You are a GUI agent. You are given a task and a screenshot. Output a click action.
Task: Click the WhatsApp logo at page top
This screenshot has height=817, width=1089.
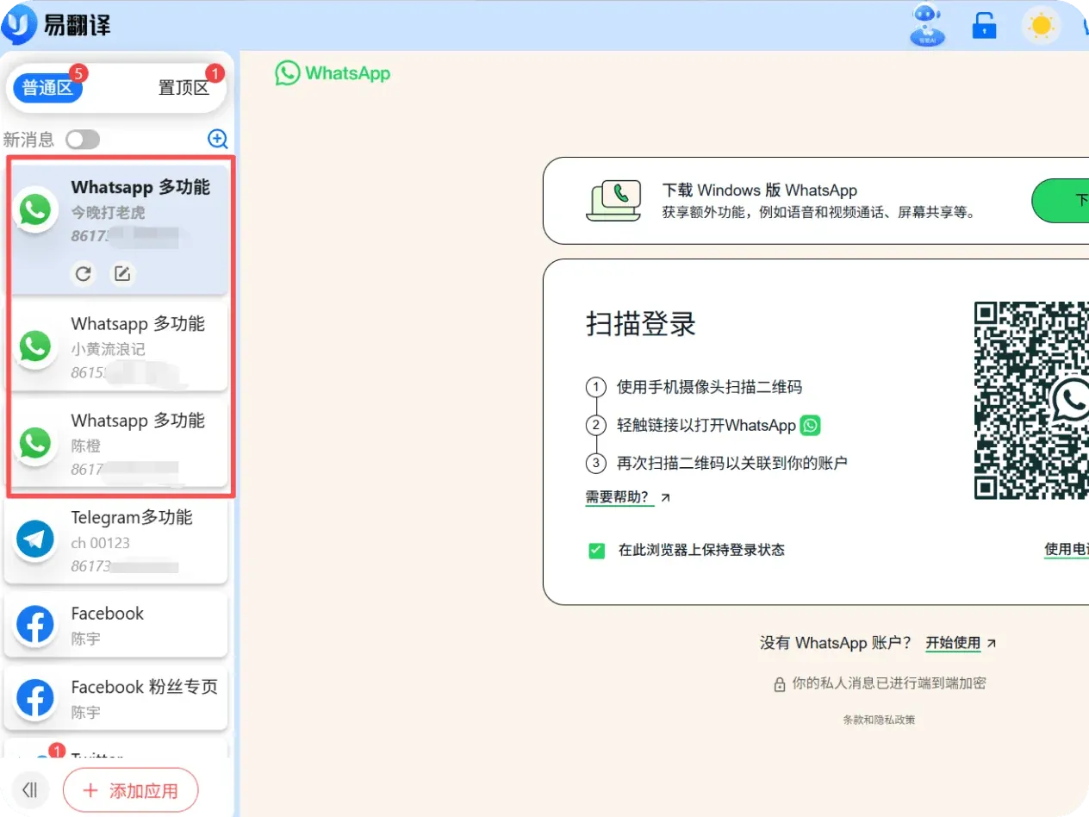coord(333,73)
